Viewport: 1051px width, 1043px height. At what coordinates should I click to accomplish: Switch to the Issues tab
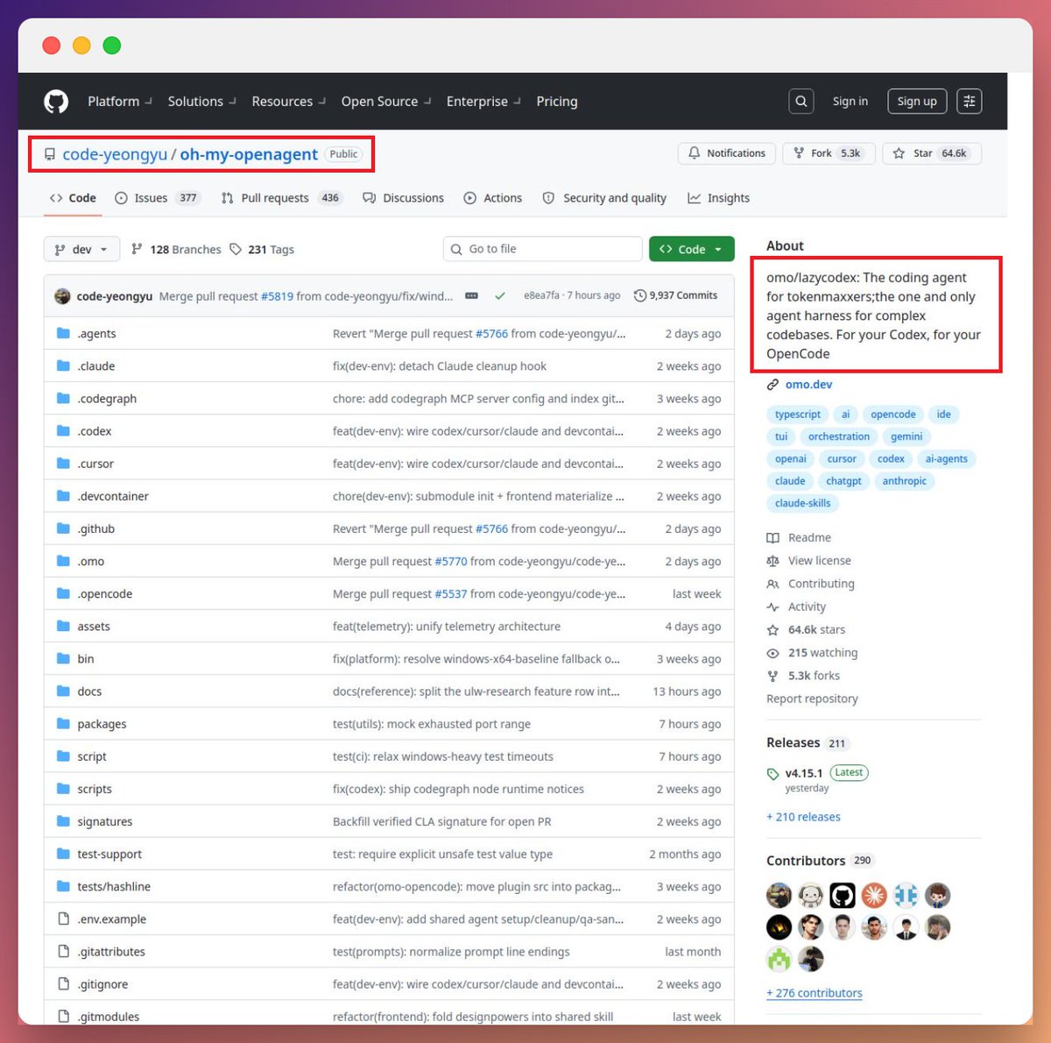[x=158, y=198]
